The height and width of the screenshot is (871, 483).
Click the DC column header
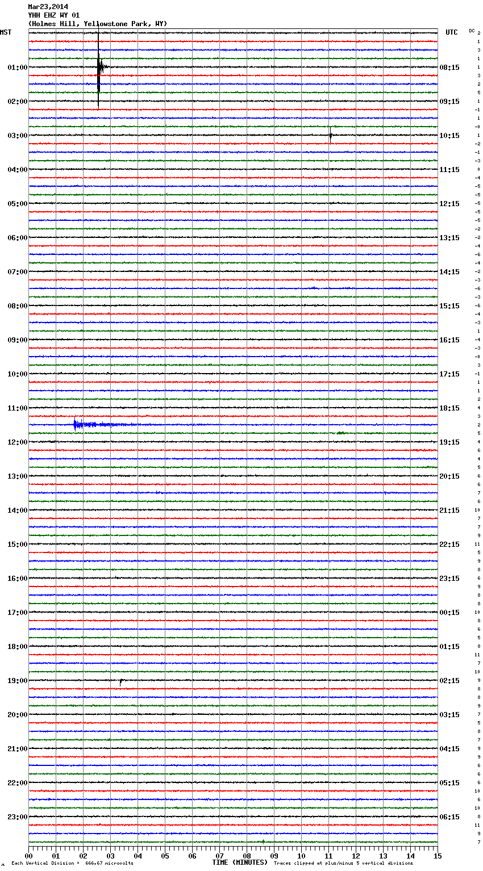coord(472,31)
